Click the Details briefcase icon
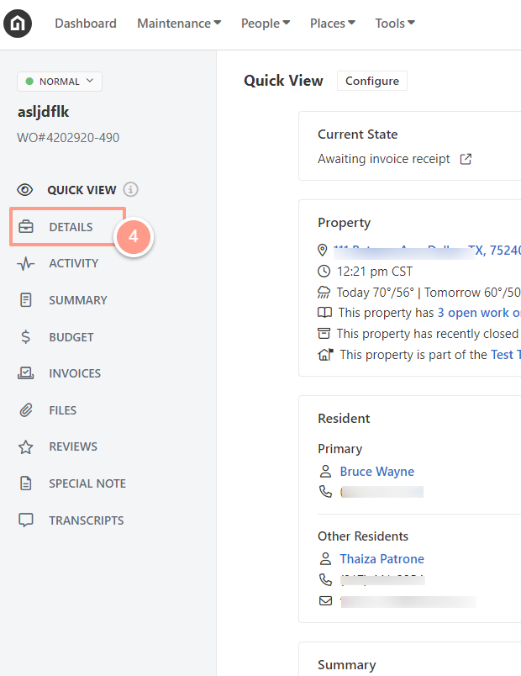Image resolution: width=521 pixels, height=676 pixels. [26, 227]
